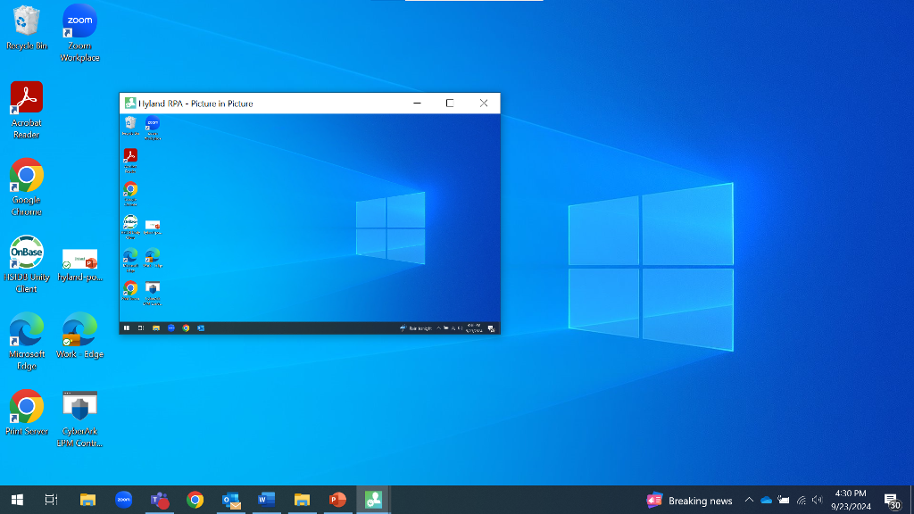
Task: Open Recycle Bin on the main desktop
Action: (26, 22)
